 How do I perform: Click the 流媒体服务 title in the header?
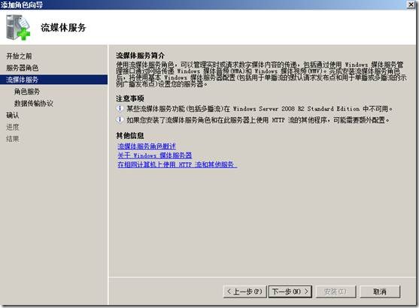[x=63, y=28]
